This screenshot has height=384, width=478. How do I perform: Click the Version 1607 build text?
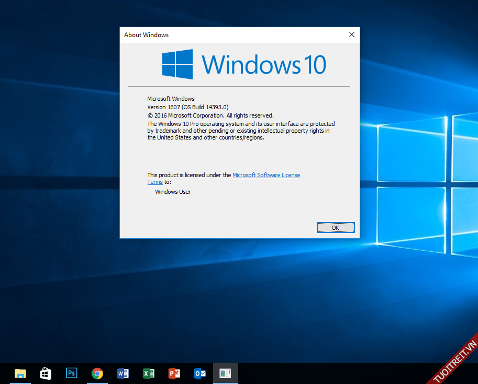[x=187, y=107]
